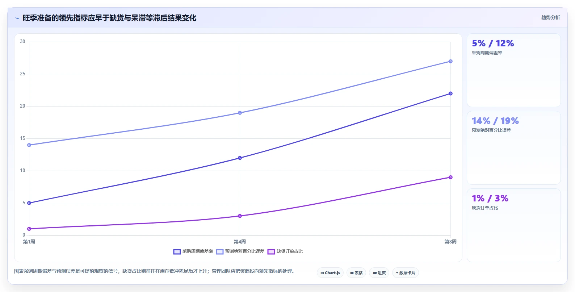Image resolution: width=575 pixels, height=292 pixels.
Task: Click the 预测绝对百分比误差 card caption
Action: point(491,130)
